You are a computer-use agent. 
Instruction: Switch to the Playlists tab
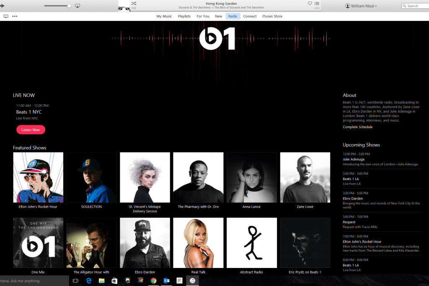pyautogui.click(x=184, y=16)
